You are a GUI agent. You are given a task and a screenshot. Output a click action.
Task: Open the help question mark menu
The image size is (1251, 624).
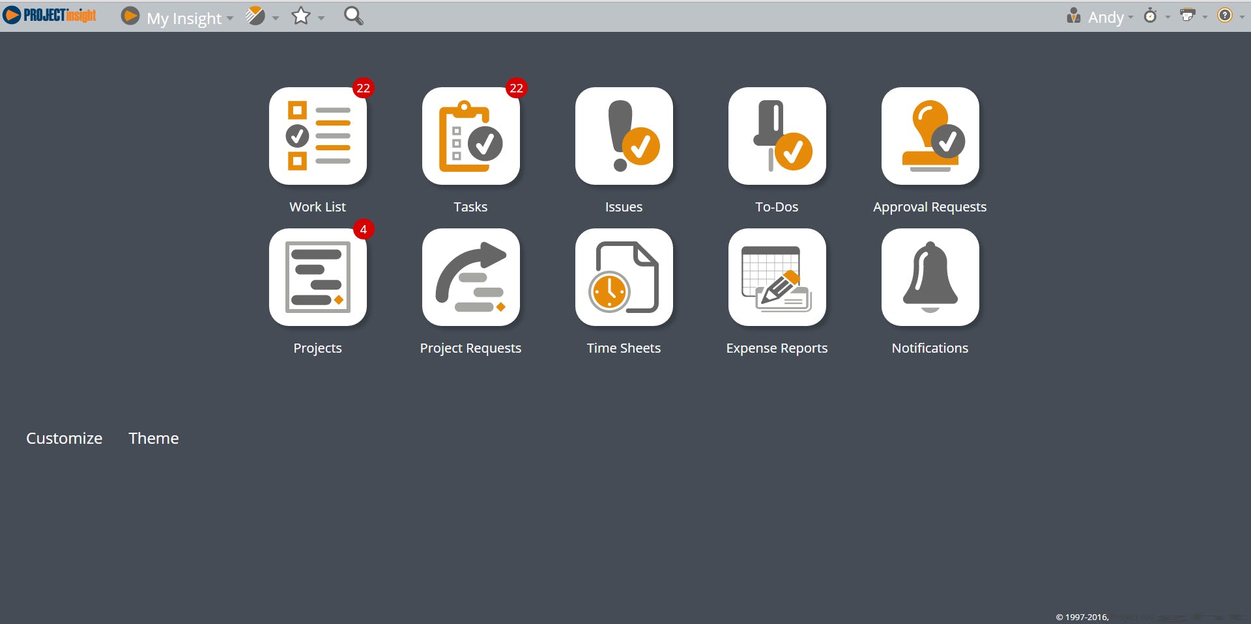tap(1229, 16)
